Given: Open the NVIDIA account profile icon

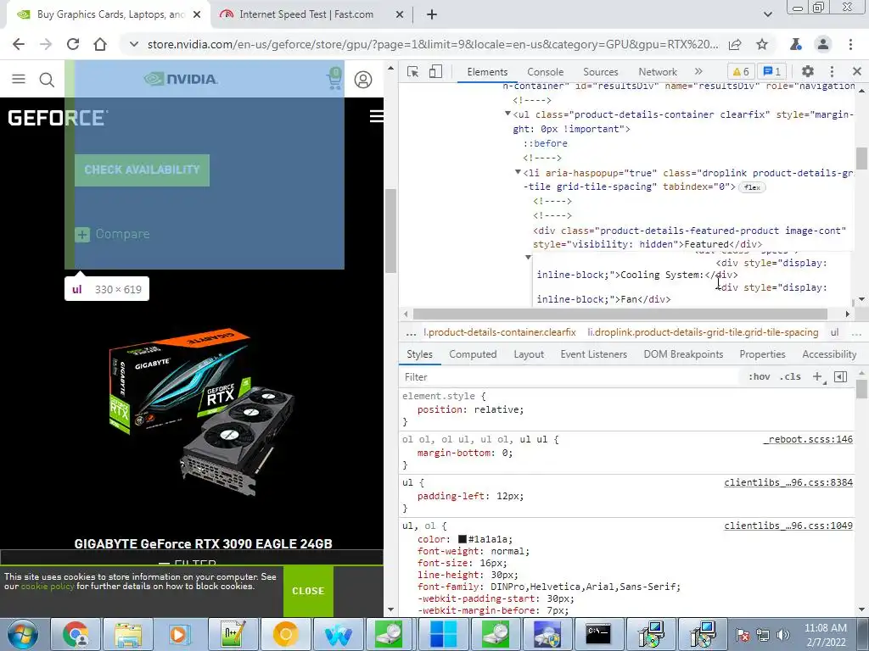Looking at the screenshot, I should point(363,80).
